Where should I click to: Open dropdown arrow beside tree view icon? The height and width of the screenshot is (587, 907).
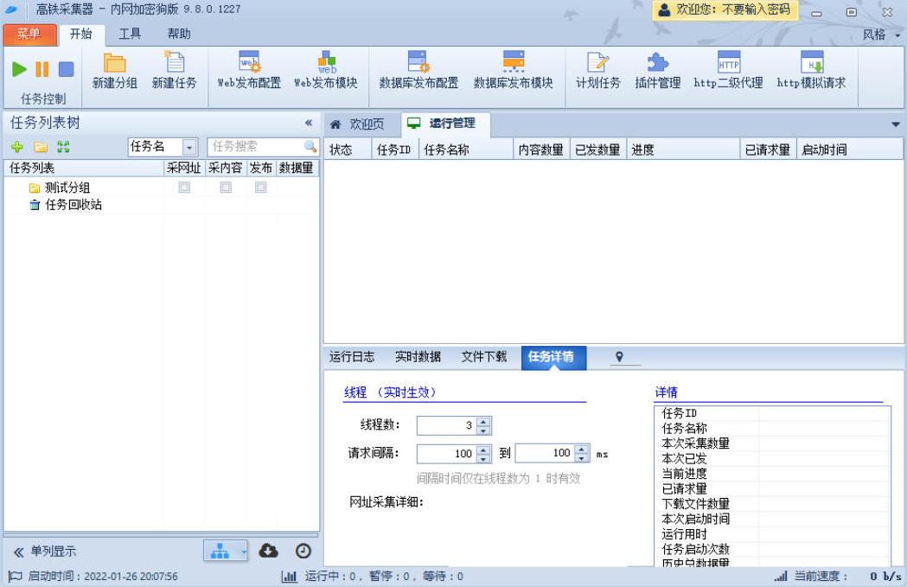tap(244, 552)
